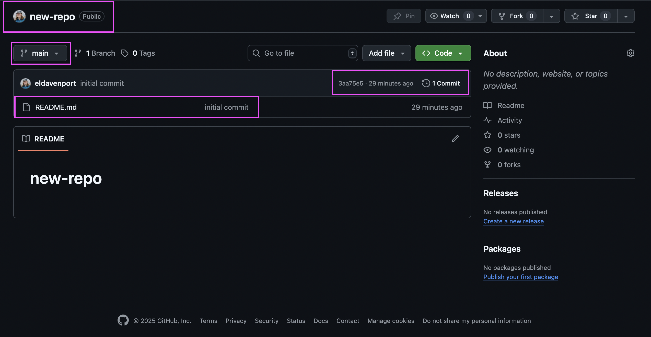651x337 pixels.
Task: Edit README with the pencil icon
Action: click(455, 139)
